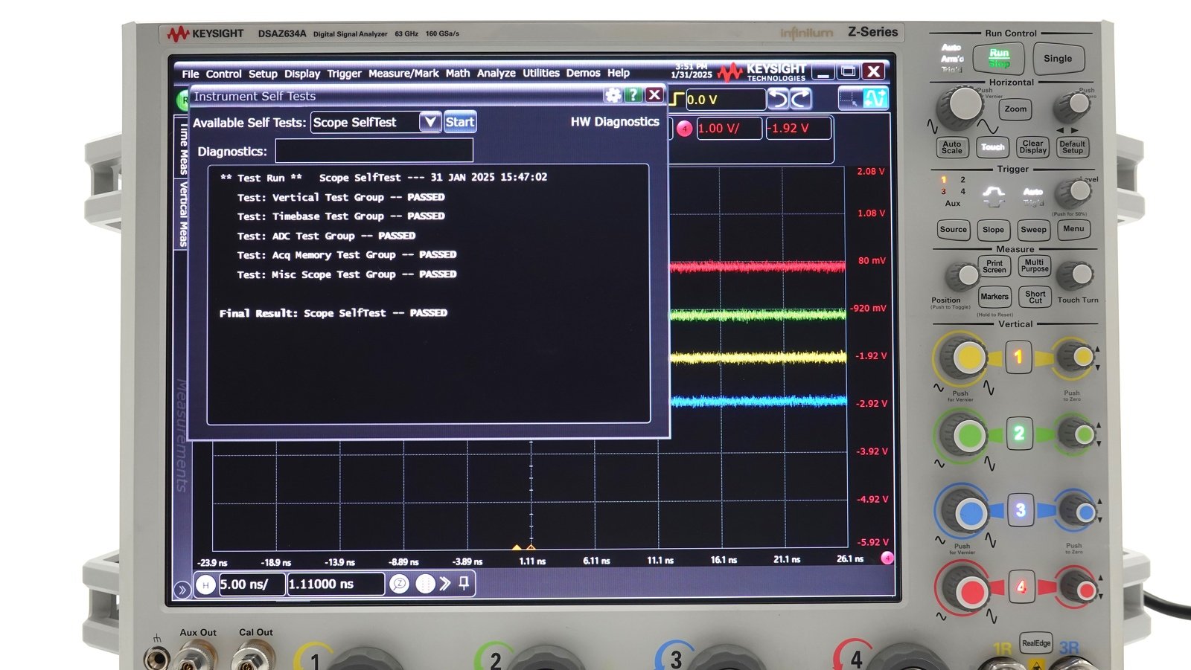Viewport: 1191px width, 670px height.
Task: Click the channel 4 ground marker
Action: coord(887,558)
